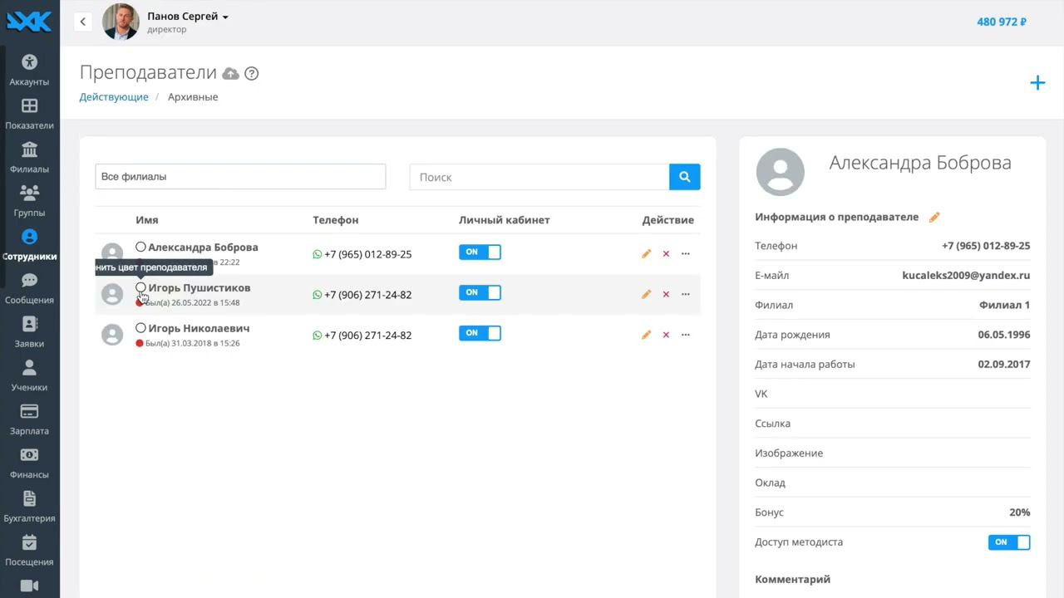Open the Бухгалтерия sidebar section
The image size is (1064, 598).
29,507
